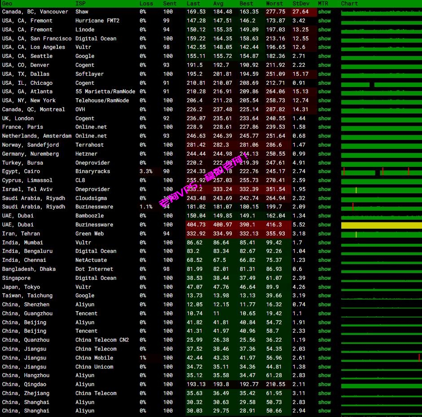Screen dimensions: 422x417
Task: Click show in the Linode Fremont row
Action: pyautogui.click(x=324, y=30)
